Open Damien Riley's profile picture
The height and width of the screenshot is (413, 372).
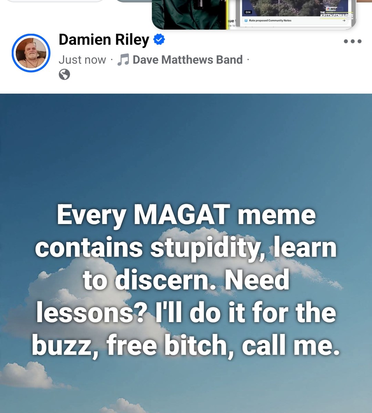coord(31,53)
